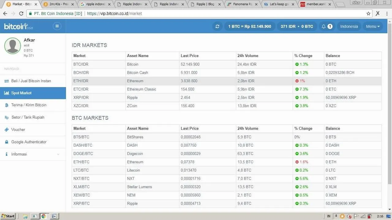This screenshot has height=220, width=392.
Task: Switch to the 2m:40s browser tab
Action: (x=58, y=4)
